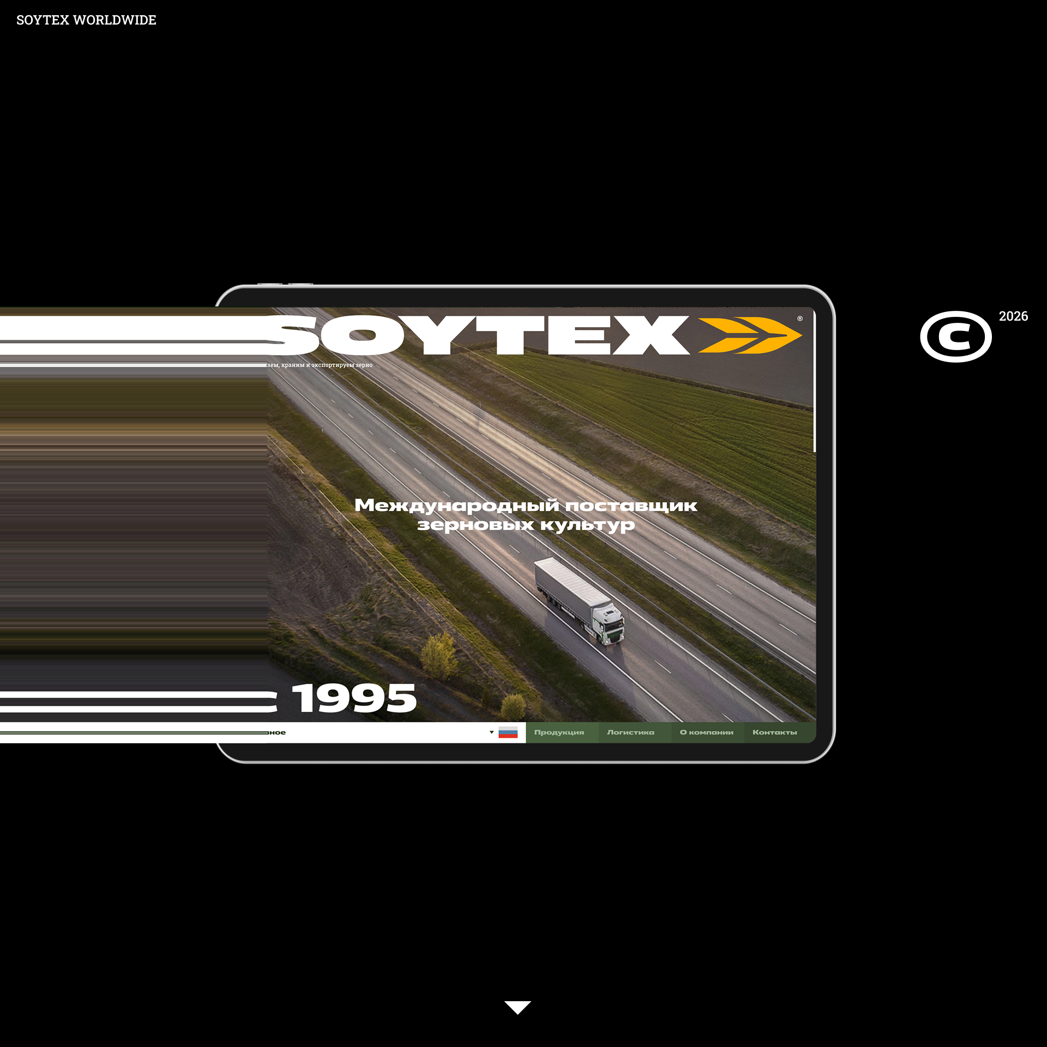This screenshot has height=1047, width=1047.
Task: Click the white truck in the highway photo
Action: tap(580, 600)
